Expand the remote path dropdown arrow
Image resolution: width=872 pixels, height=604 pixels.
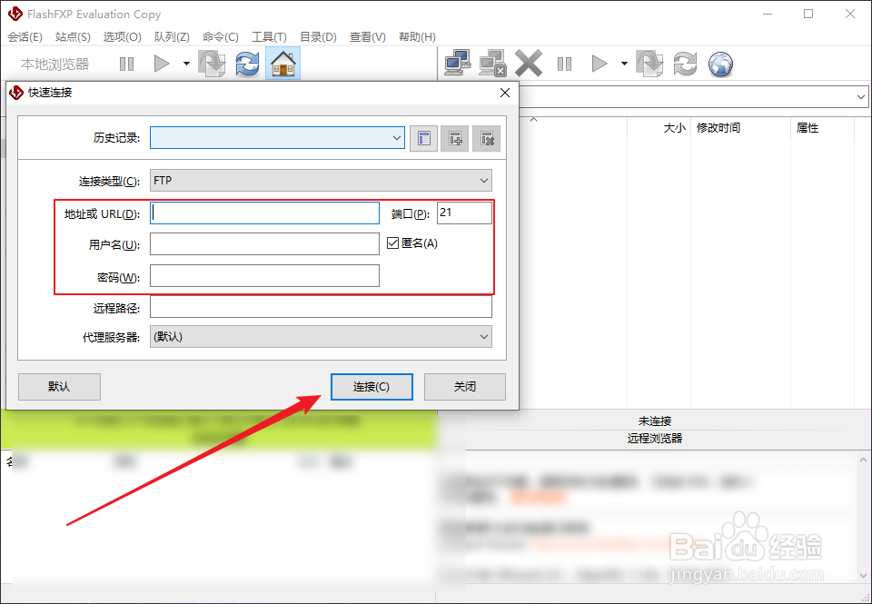861,97
